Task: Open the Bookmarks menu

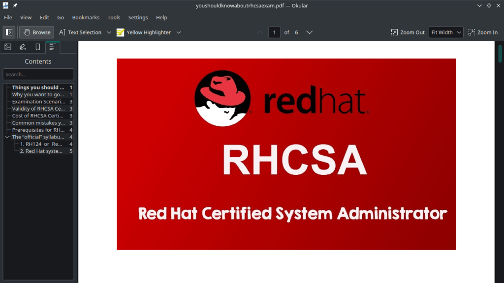Action: click(86, 17)
